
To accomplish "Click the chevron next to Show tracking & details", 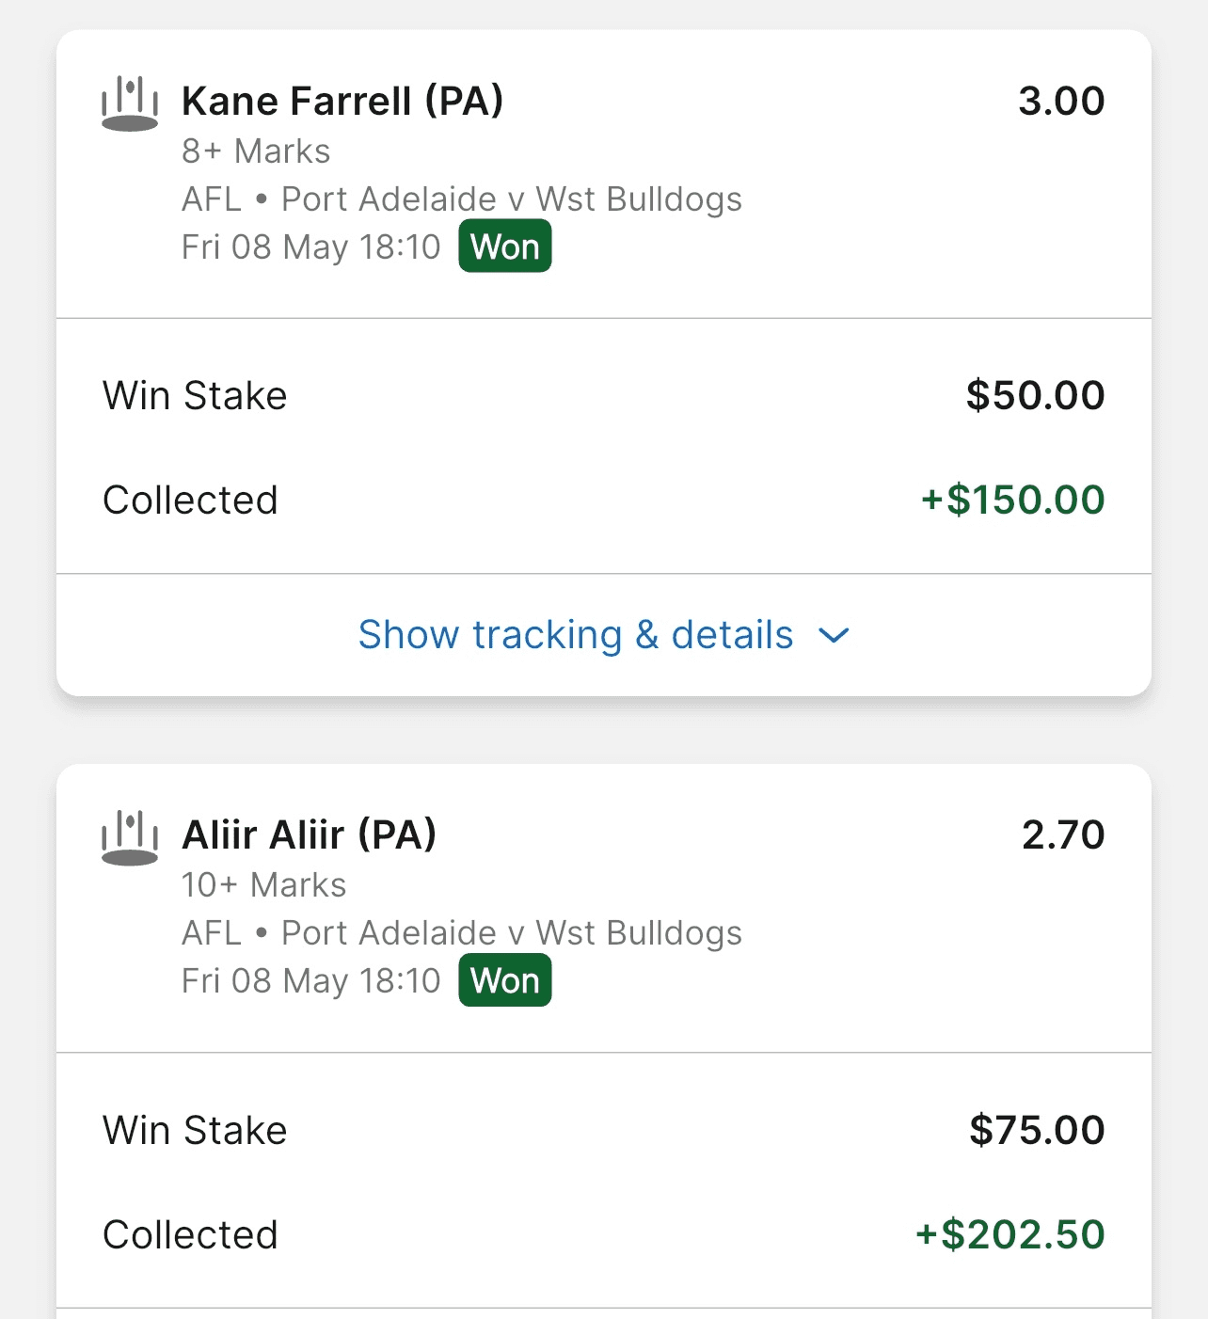I will click(x=834, y=636).
